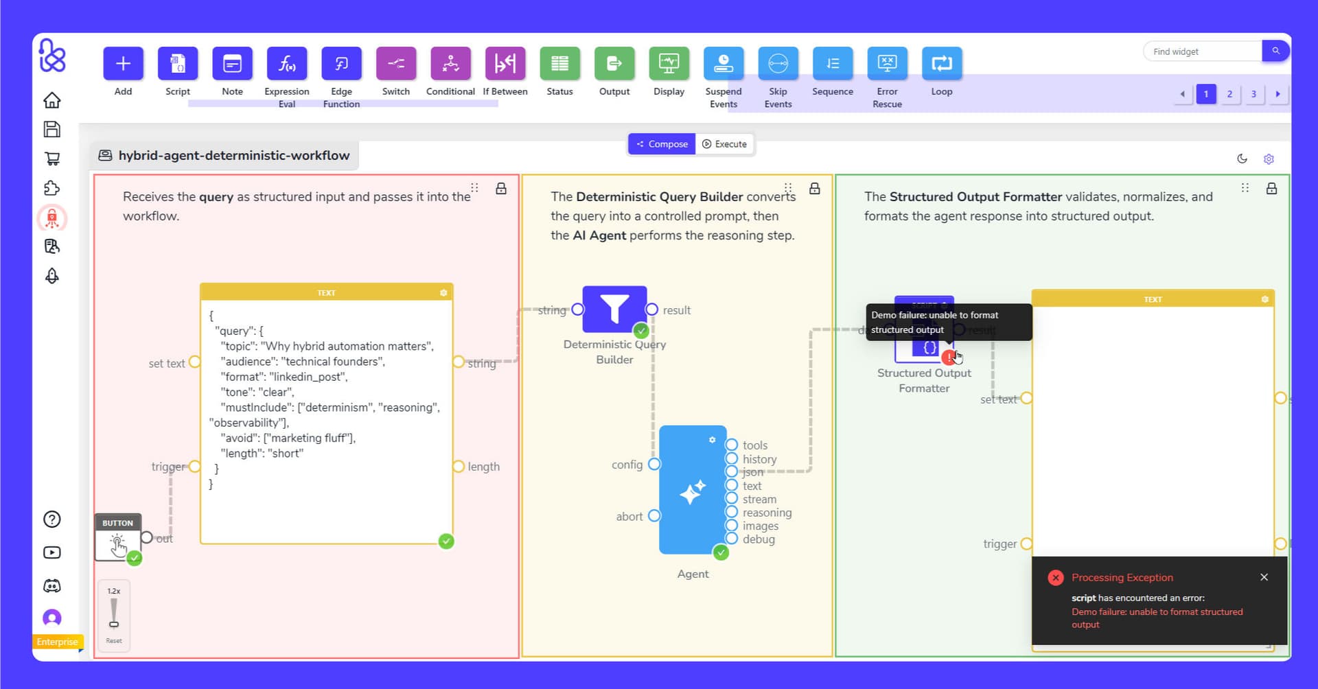Open the canvas settings gear menu
This screenshot has height=689, width=1318.
coord(1269,159)
